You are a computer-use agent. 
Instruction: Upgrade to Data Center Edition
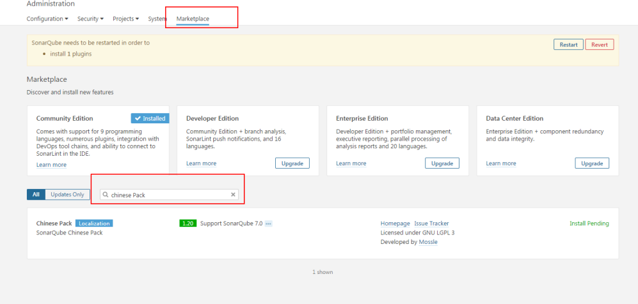pyautogui.click(x=592, y=163)
